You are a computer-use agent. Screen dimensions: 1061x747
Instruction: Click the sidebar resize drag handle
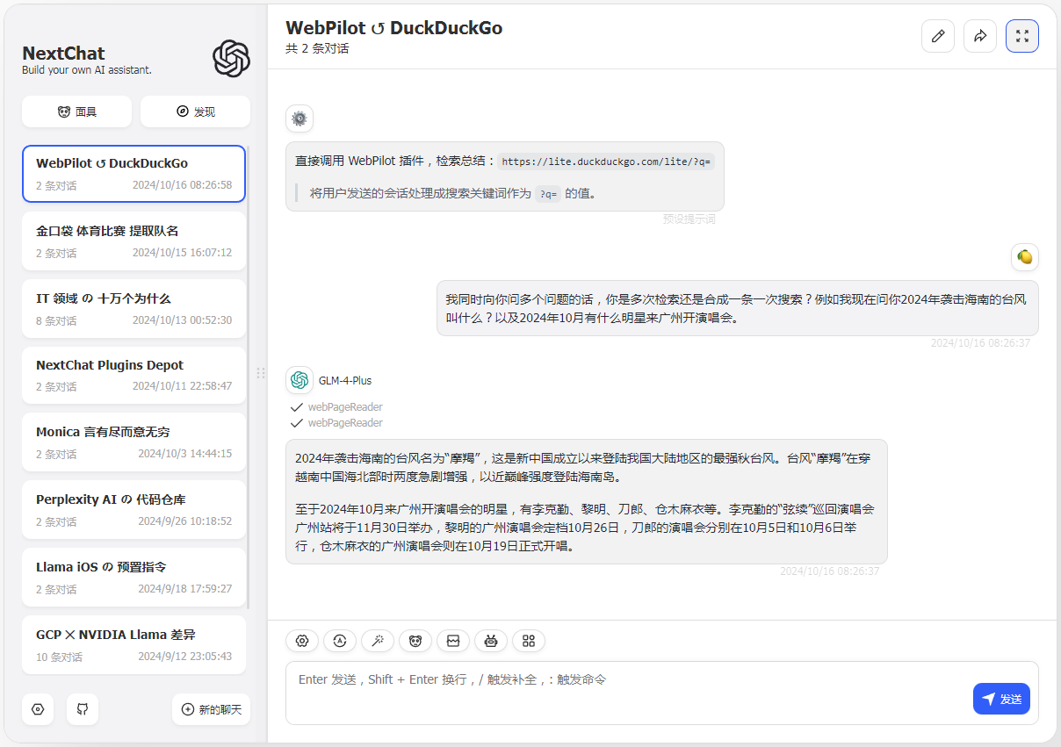pos(261,373)
